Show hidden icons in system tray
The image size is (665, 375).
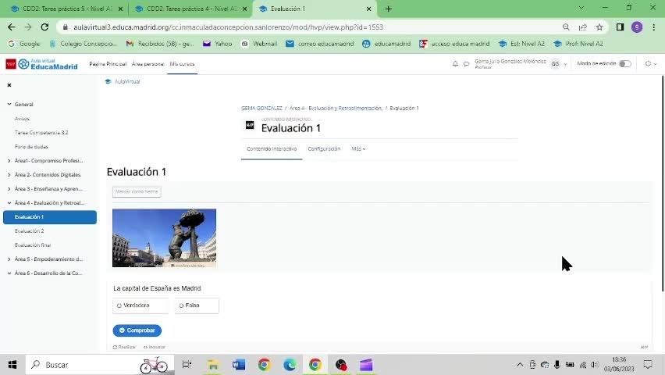520,365
